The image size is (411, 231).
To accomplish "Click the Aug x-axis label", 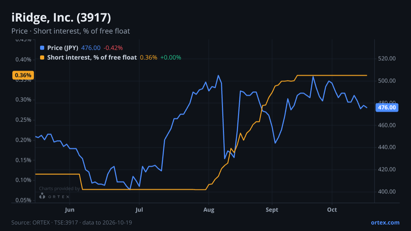I will tap(209, 209).
